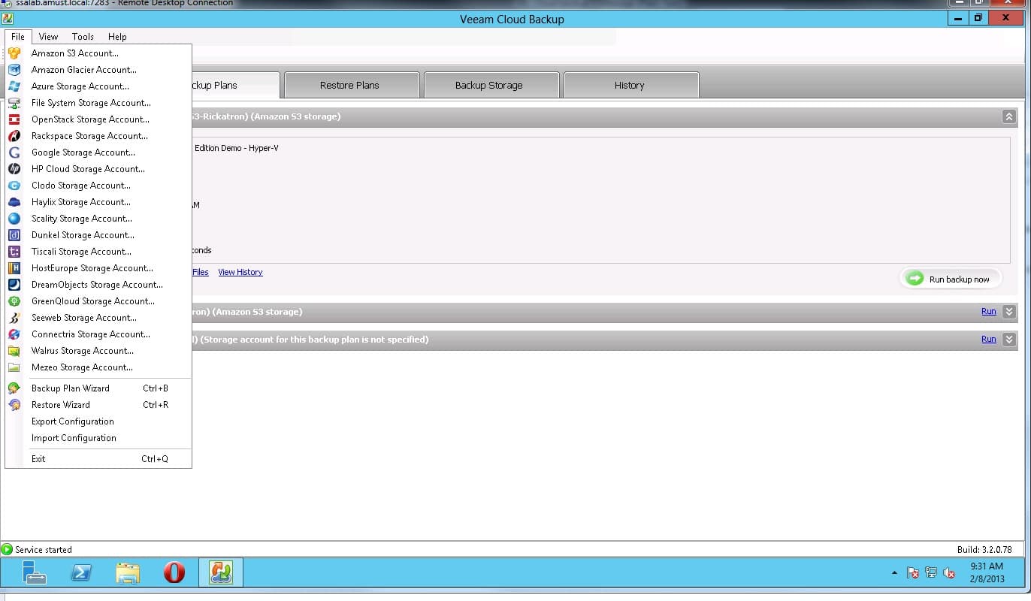Show hidden system tray icons
Screen dimensions: 1031x601
[x=894, y=573]
